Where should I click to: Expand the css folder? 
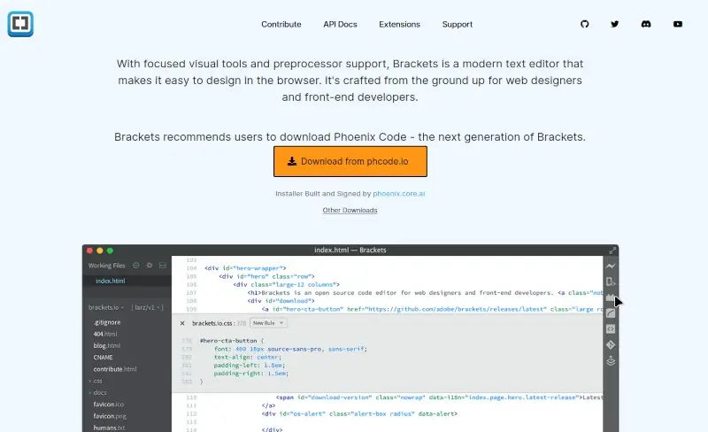[96, 381]
